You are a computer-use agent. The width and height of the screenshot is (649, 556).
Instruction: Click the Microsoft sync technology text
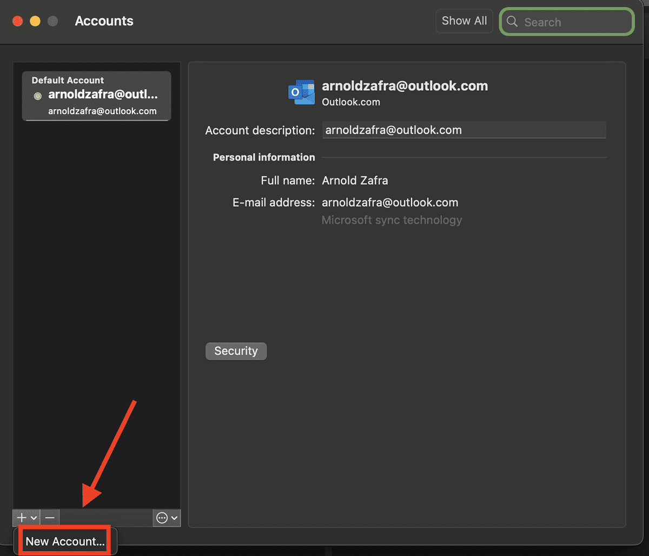392,220
